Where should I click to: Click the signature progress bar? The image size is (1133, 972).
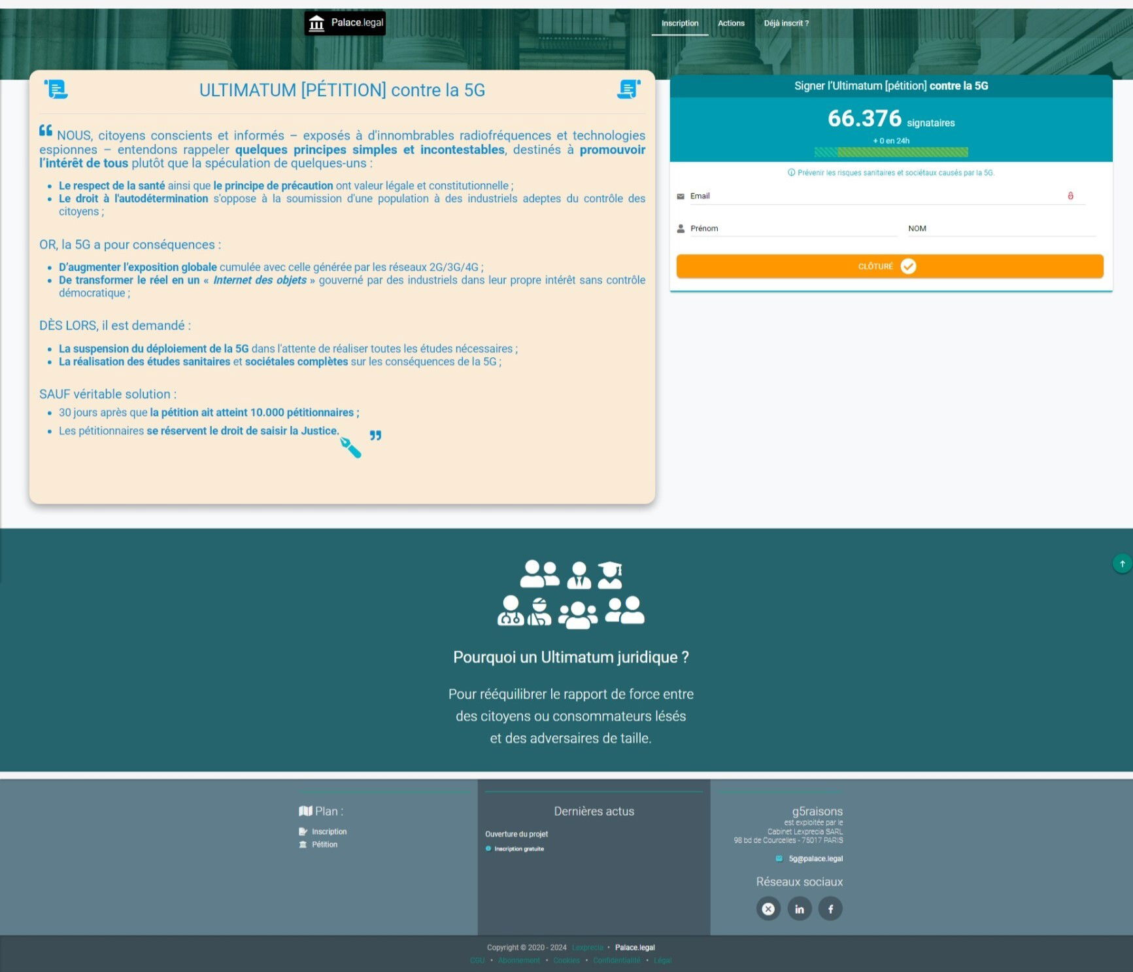(x=890, y=152)
